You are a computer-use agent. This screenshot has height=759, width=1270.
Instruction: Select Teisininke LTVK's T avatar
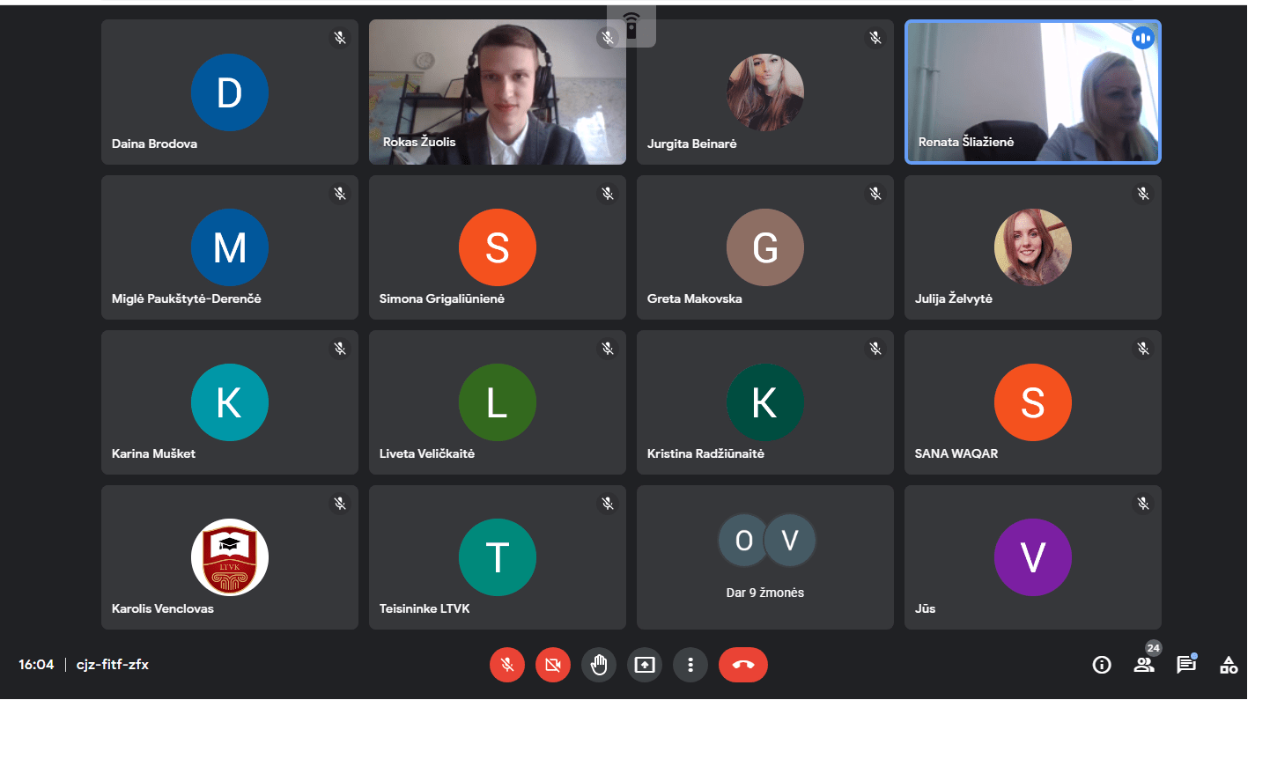(x=498, y=557)
